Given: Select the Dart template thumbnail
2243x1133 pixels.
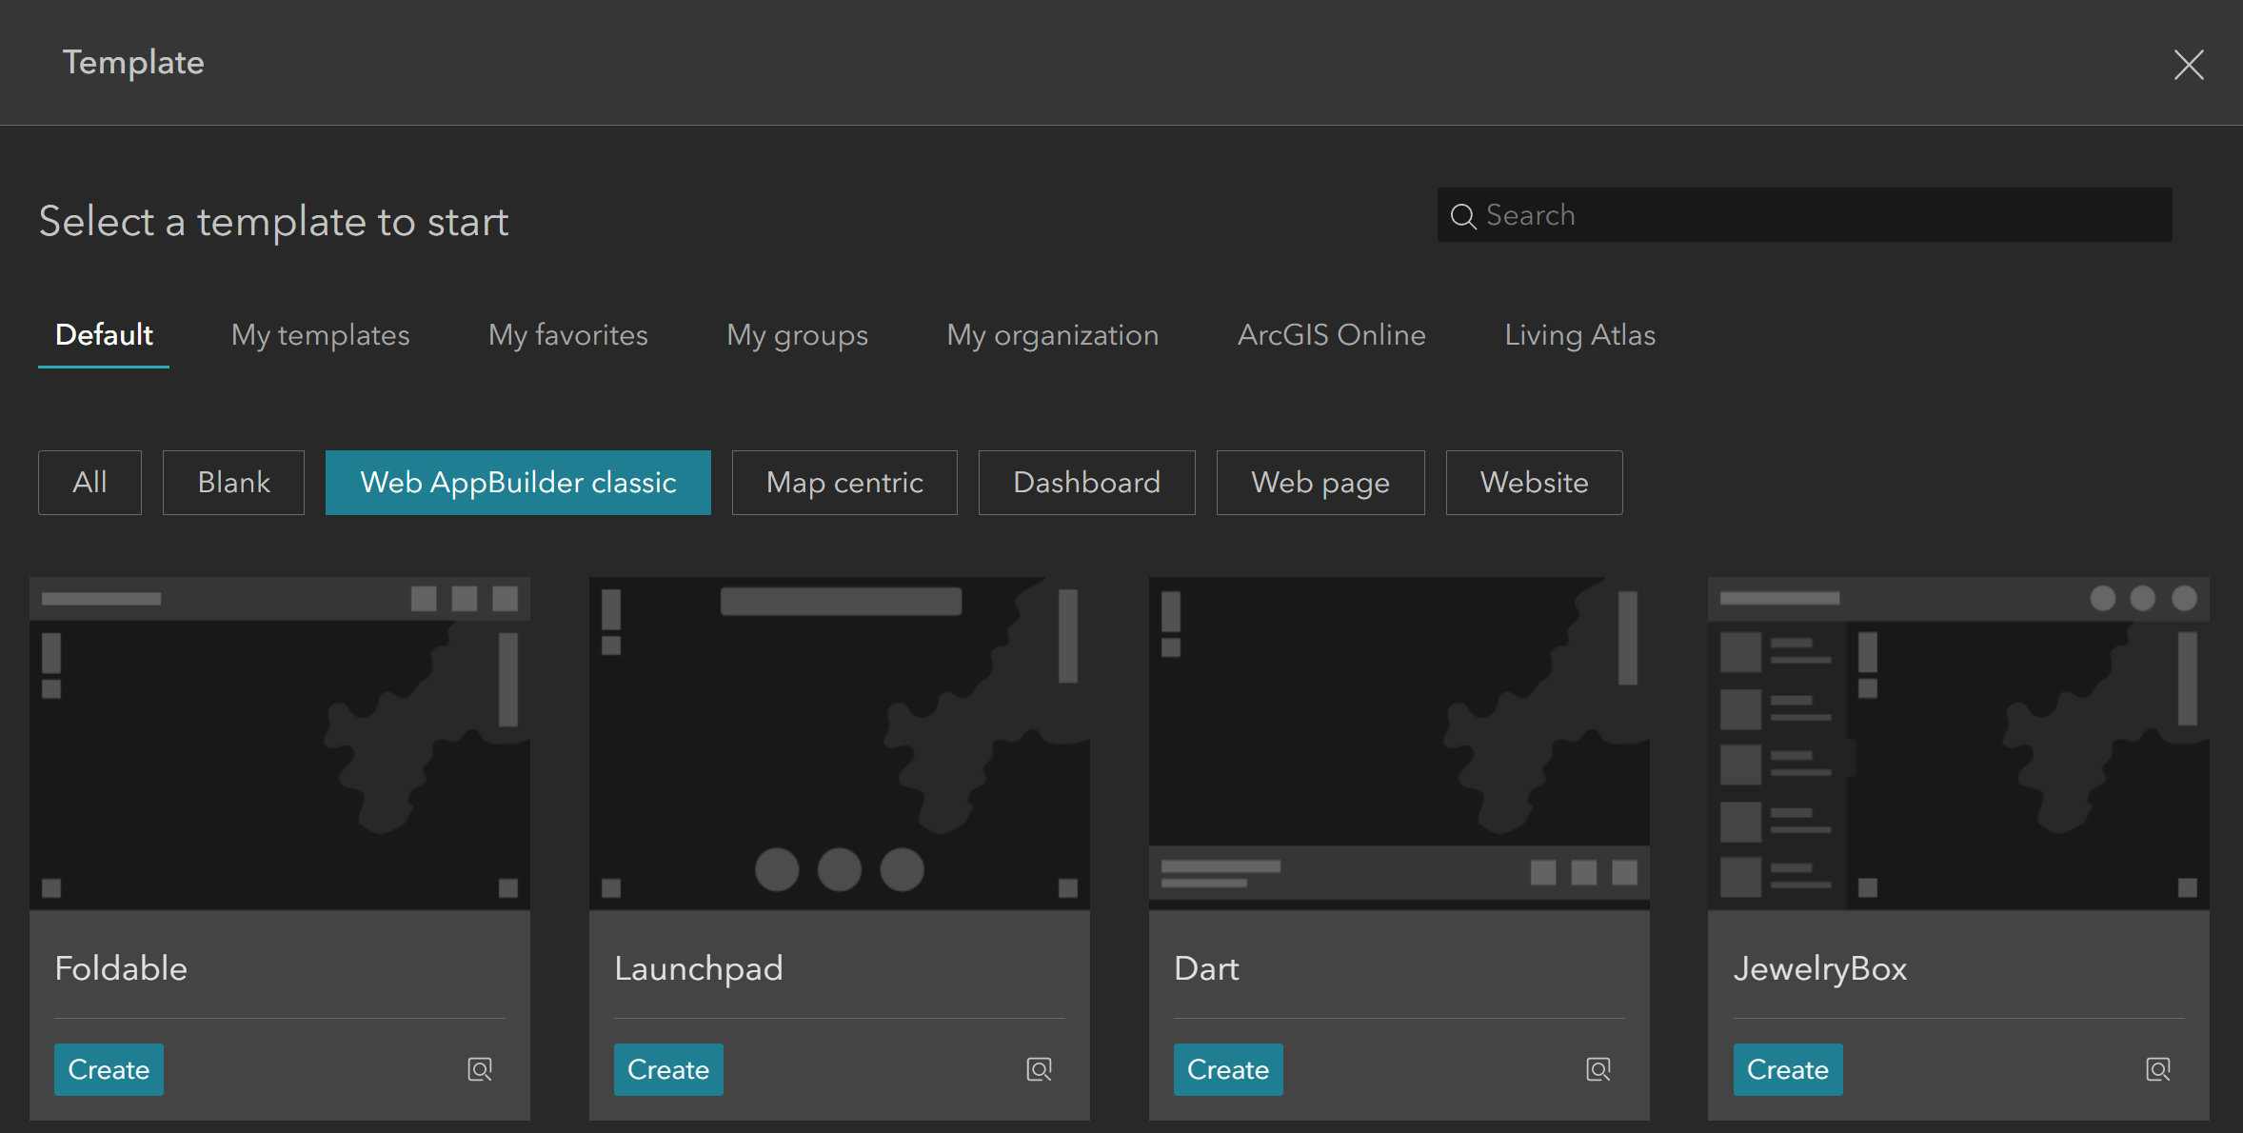Looking at the screenshot, I should pos(1399,743).
